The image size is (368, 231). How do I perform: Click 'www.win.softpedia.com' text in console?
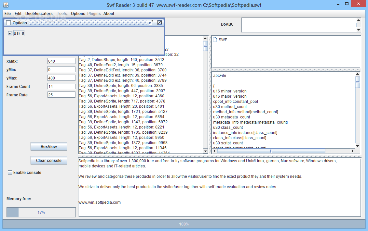tap(100, 202)
